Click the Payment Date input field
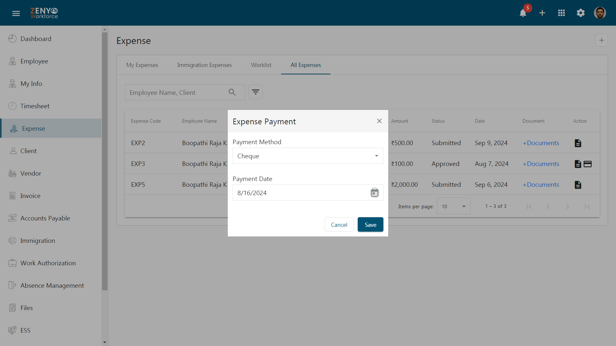 pyautogui.click(x=302, y=193)
